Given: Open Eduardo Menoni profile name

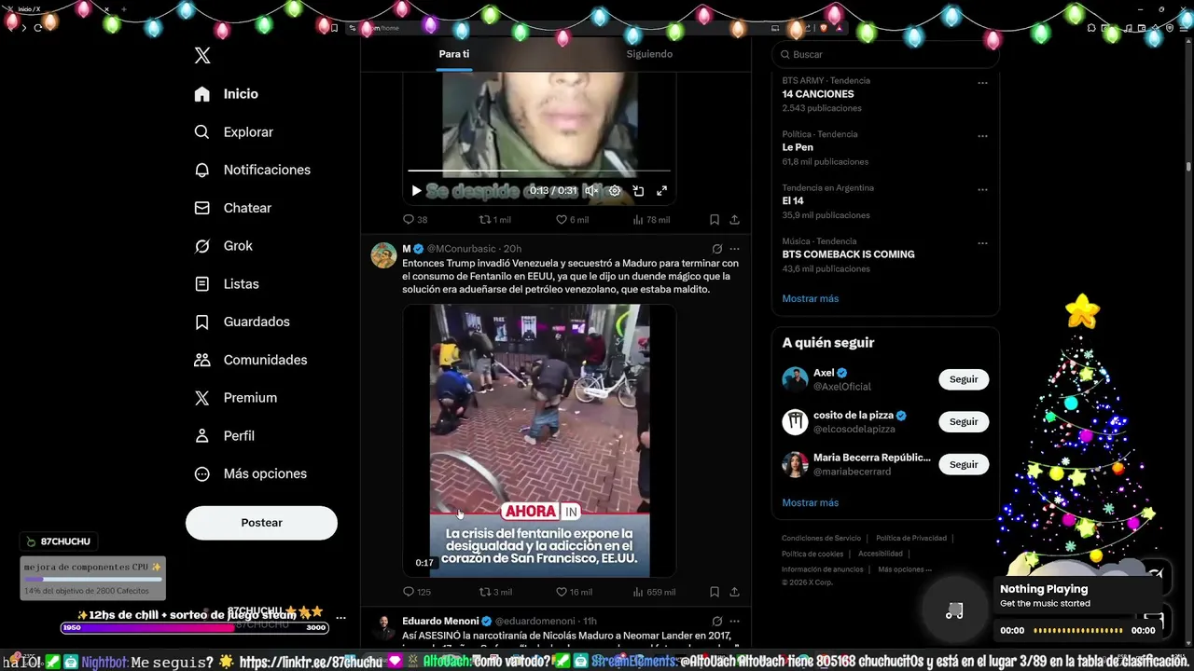Looking at the screenshot, I should tap(440, 621).
